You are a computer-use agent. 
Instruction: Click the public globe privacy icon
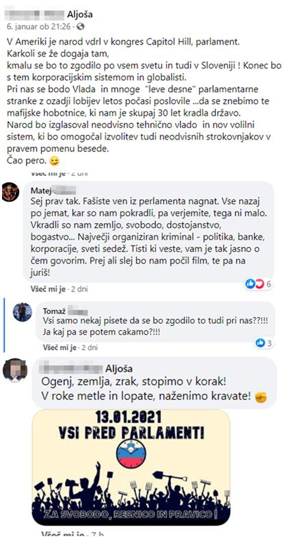81,27
